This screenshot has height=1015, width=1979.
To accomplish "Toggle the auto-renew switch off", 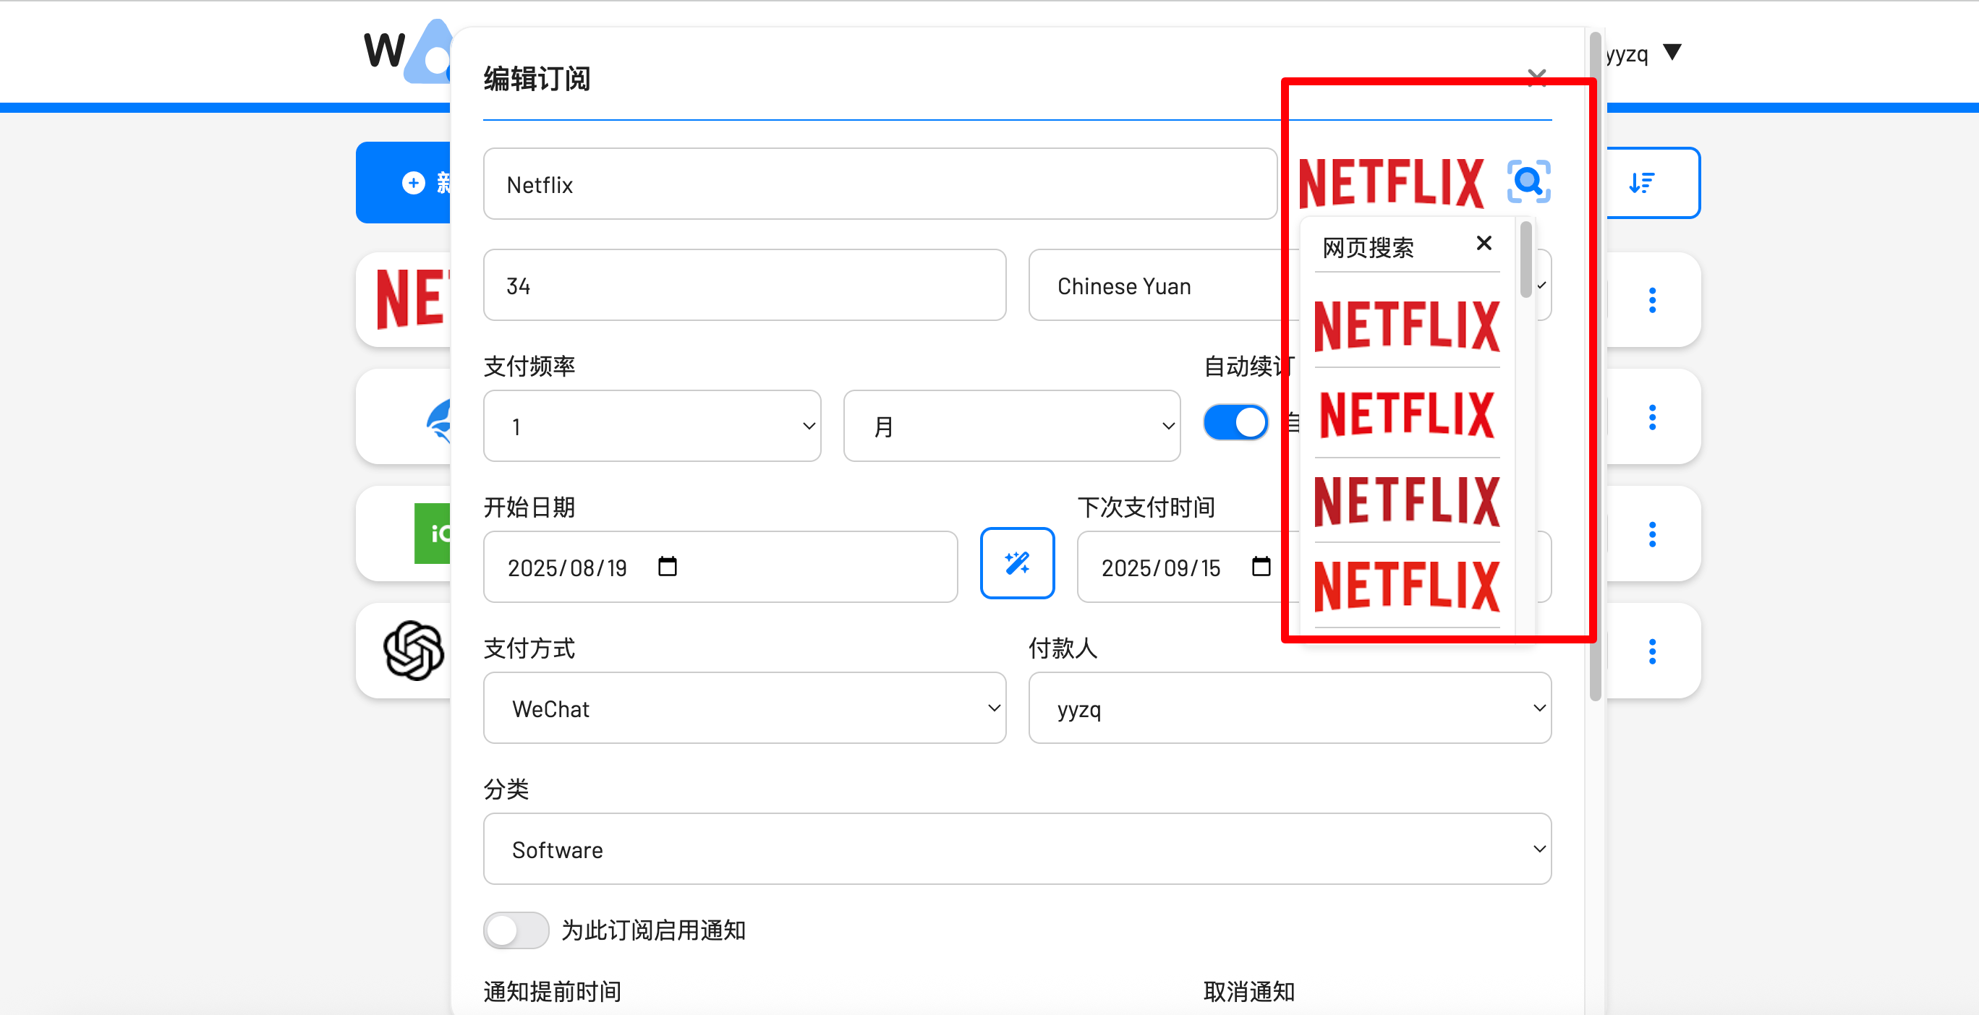I will tap(1235, 423).
